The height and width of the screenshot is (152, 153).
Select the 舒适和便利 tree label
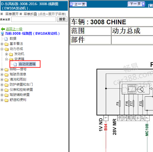coord(18,100)
